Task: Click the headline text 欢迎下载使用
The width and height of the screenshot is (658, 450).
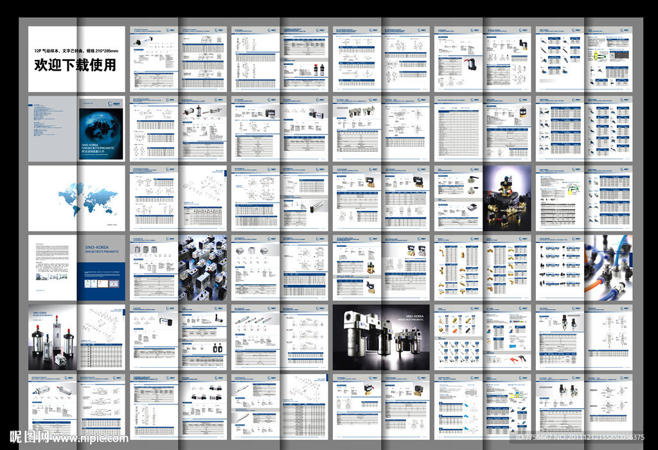Action: pyautogui.click(x=75, y=65)
